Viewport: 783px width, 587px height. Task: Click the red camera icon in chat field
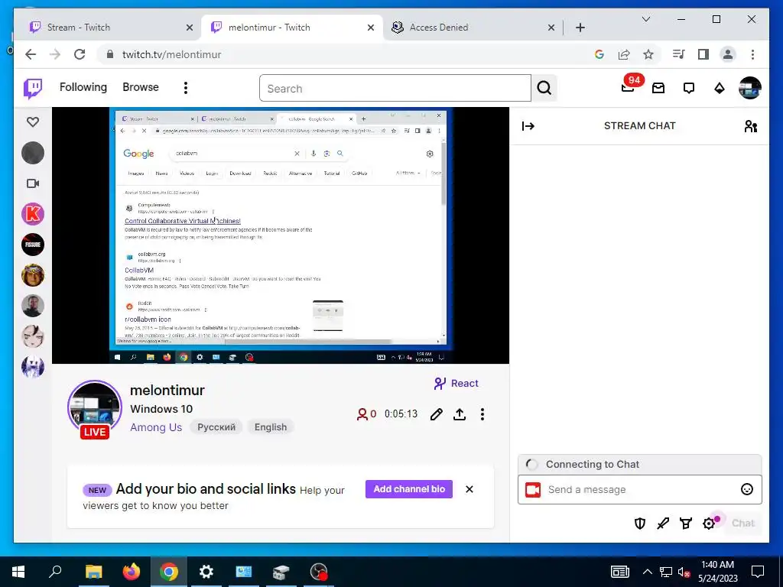coord(533,490)
